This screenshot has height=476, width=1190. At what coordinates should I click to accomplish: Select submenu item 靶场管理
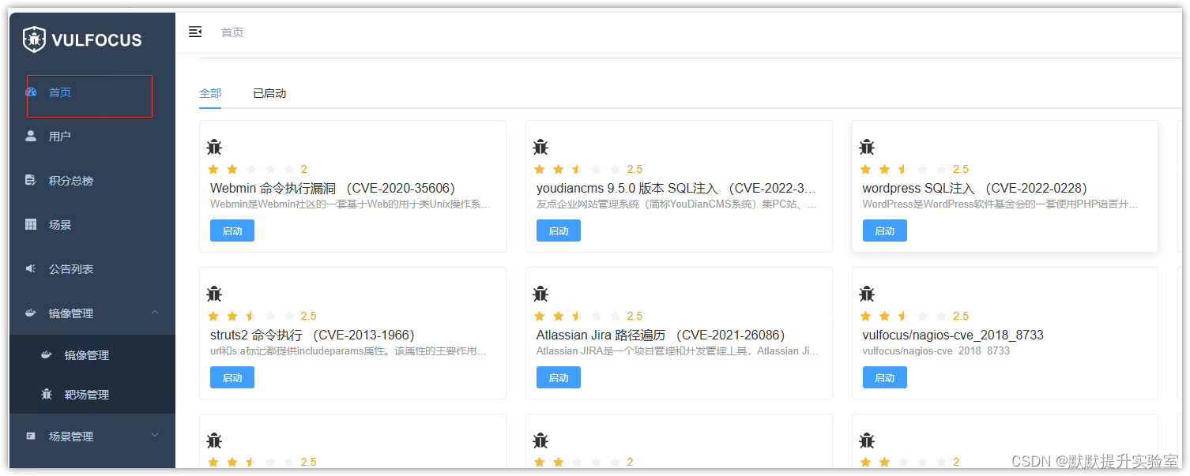(92, 395)
